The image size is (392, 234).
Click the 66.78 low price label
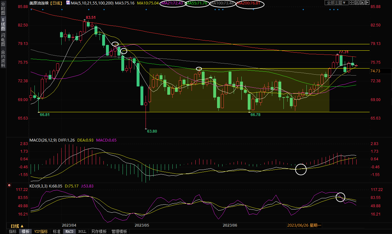click(x=256, y=114)
